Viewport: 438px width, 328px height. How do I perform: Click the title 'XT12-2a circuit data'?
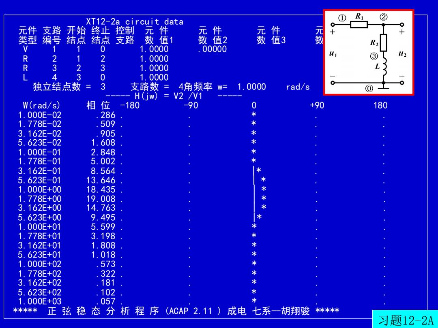point(135,22)
